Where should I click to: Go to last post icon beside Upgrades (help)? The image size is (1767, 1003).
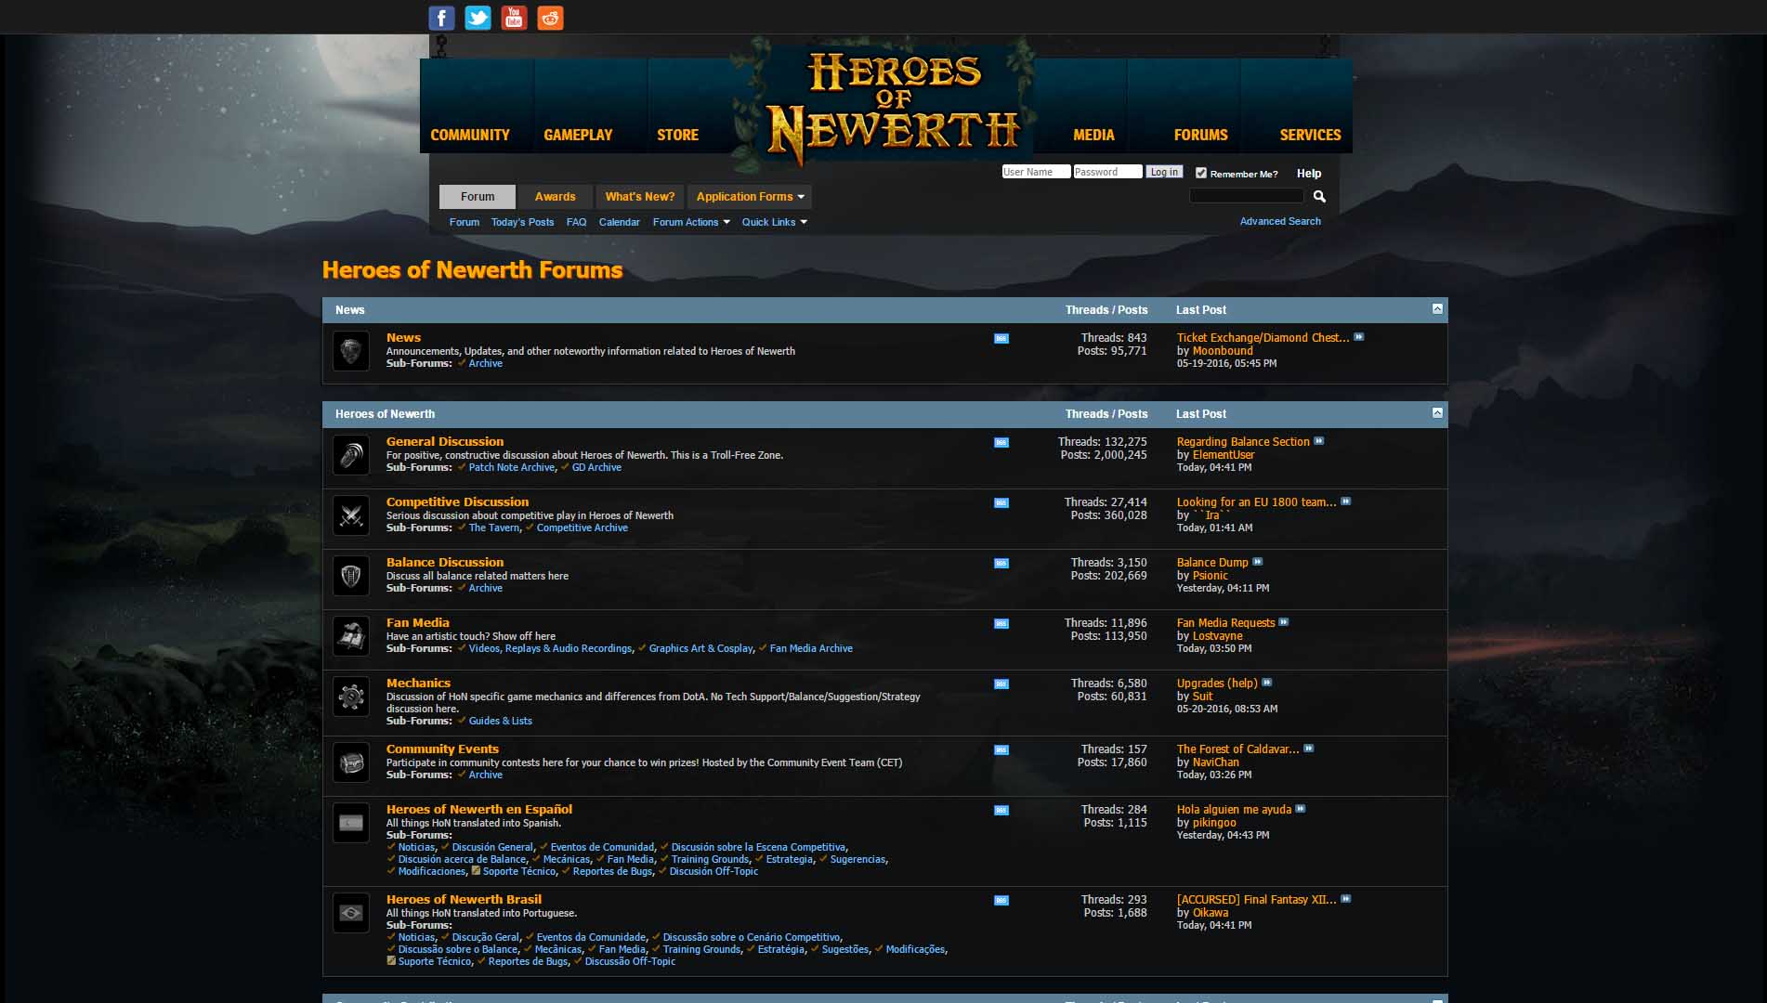coord(1266,683)
